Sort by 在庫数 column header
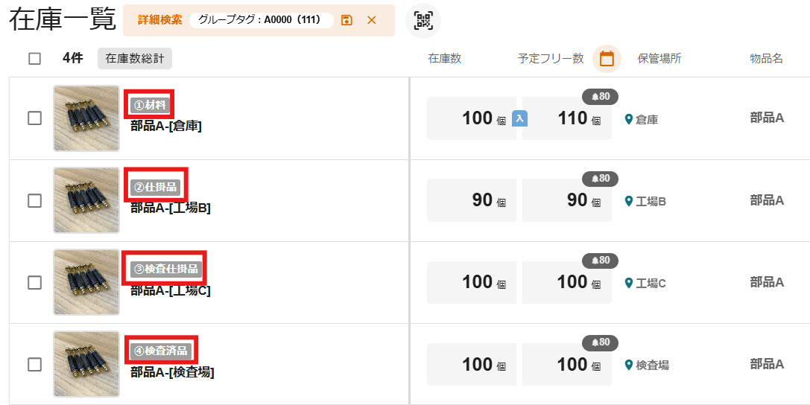Screen dimensions: 810x405 coord(445,59)
